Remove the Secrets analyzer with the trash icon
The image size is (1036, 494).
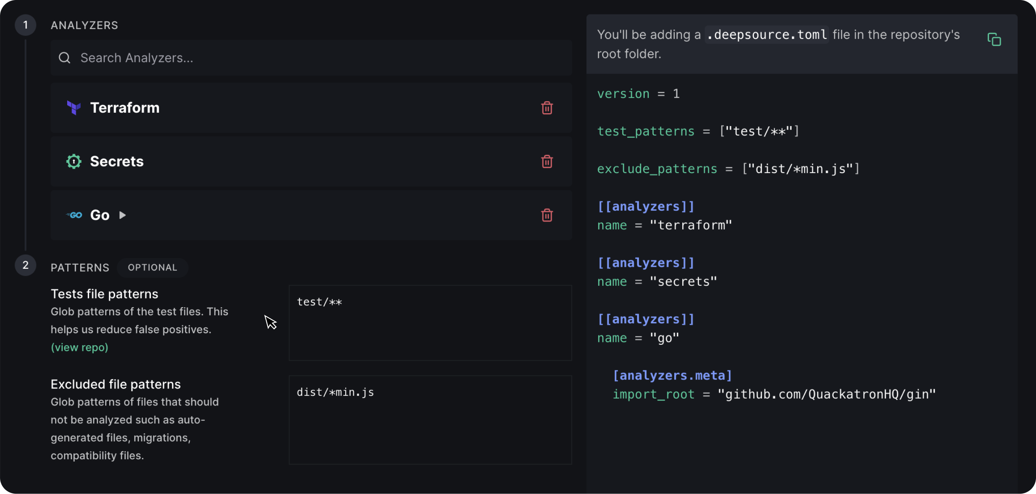coord(547,162)
